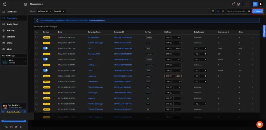This screenshot has height=130, width=266.
Task: Click the chat bubbles icon in sidebar footer
Action: [x=16, y=127]
